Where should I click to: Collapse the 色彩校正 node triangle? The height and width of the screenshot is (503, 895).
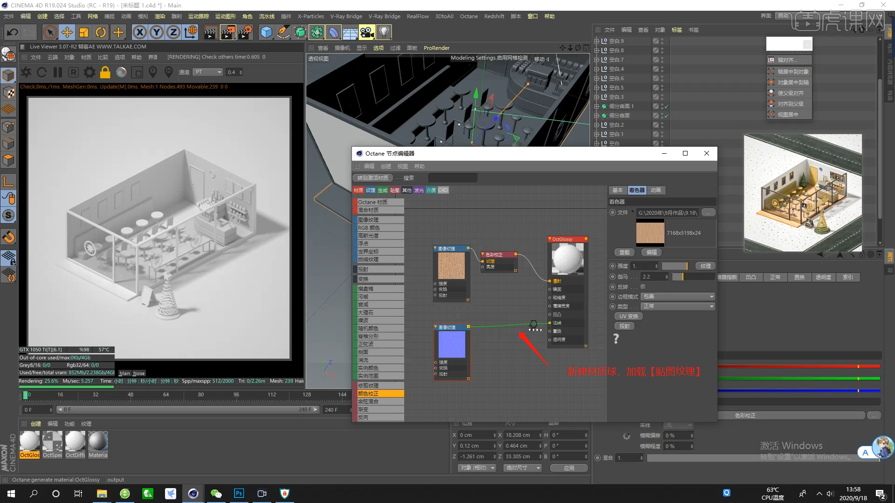(x=483, y=254)
